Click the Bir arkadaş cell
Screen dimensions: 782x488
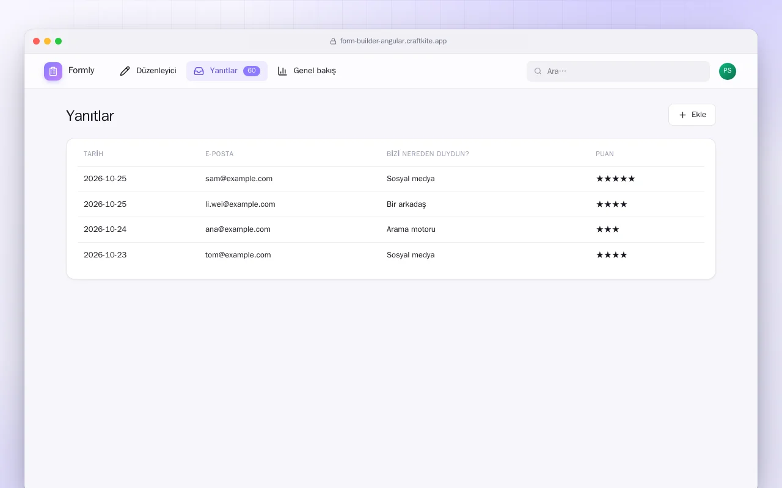point(406,204)
